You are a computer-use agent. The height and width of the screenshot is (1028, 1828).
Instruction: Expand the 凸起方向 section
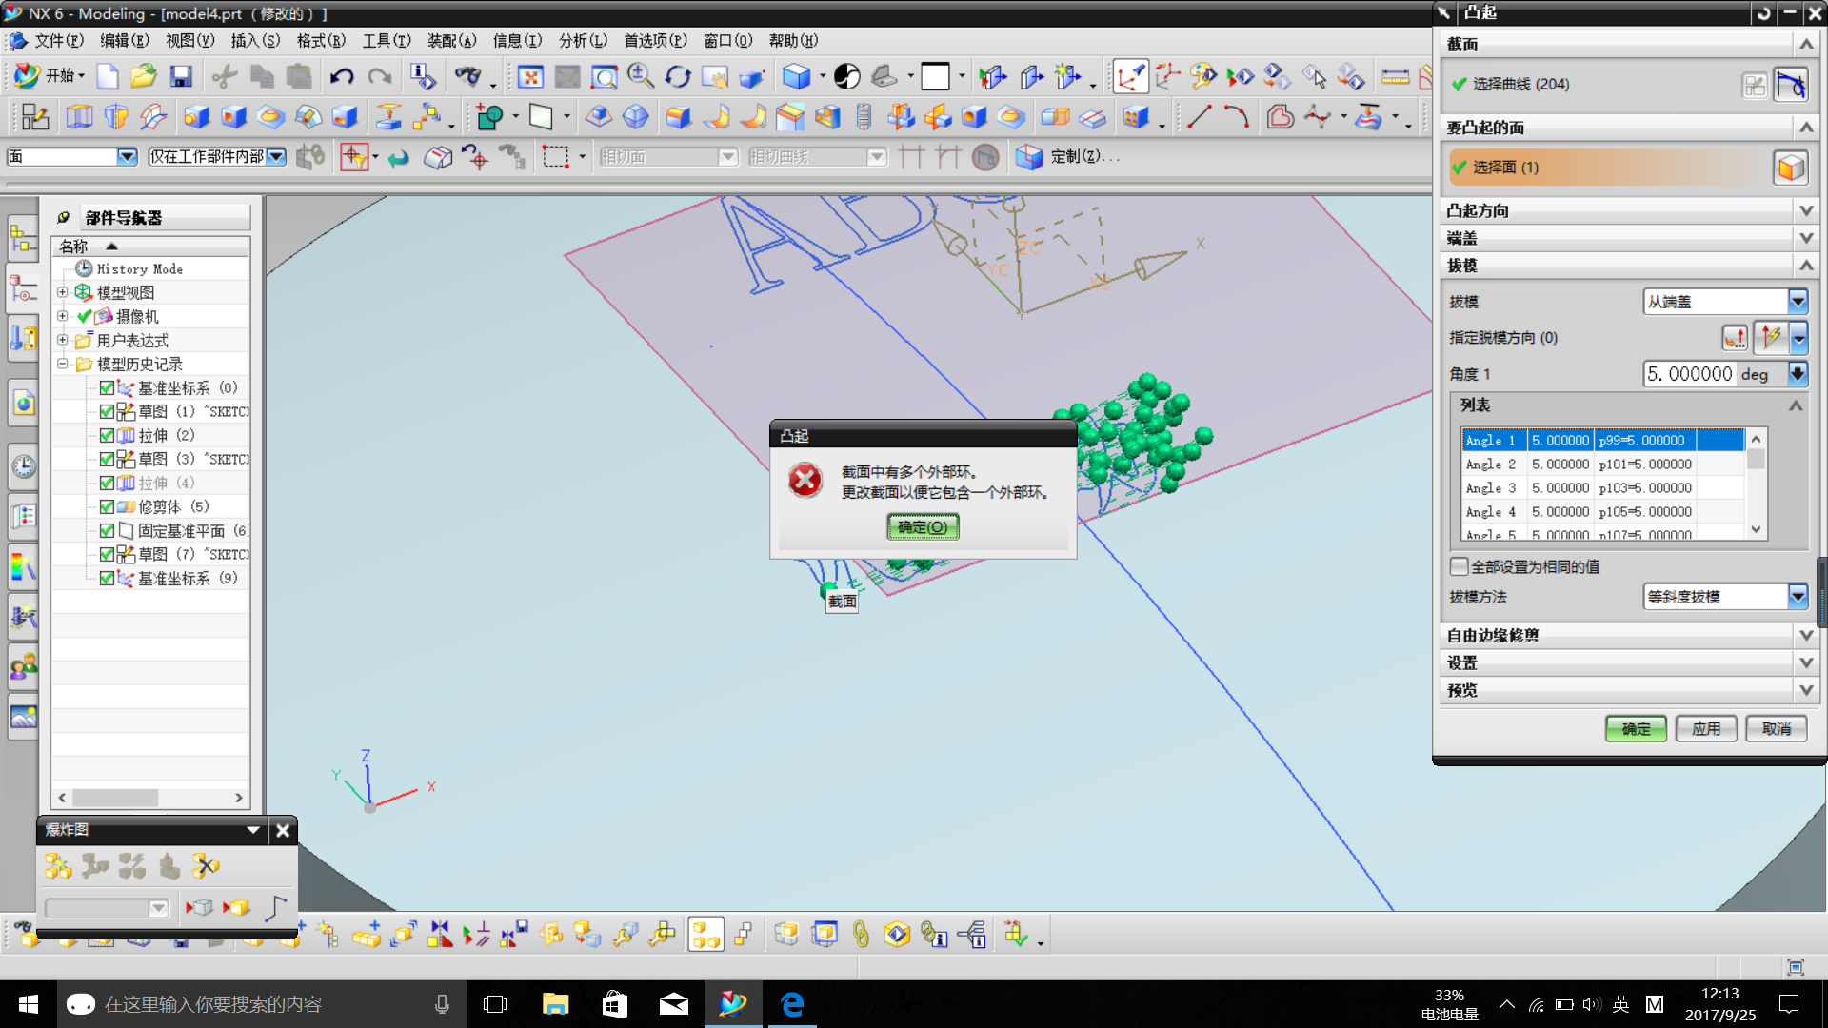click(x=1630, y=210)
